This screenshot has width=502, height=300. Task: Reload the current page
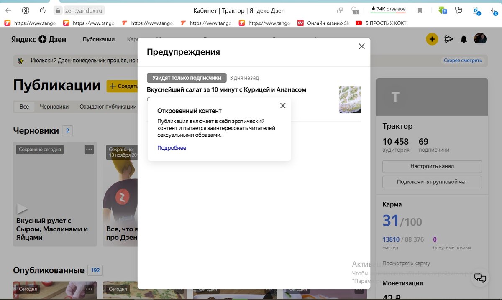coord(42,10)
